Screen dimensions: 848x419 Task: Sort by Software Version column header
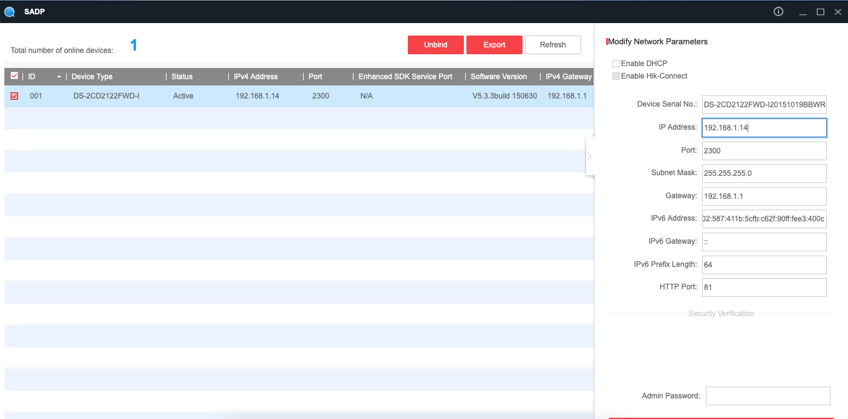[498, 77]
